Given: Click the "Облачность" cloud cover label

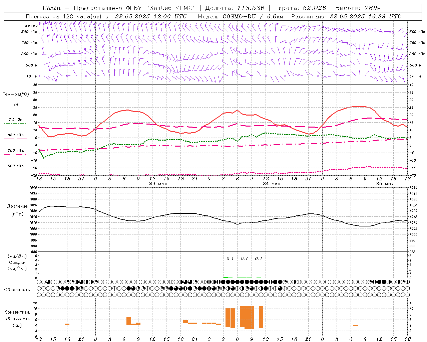Looking at the screenshot, I should [17, 290].
